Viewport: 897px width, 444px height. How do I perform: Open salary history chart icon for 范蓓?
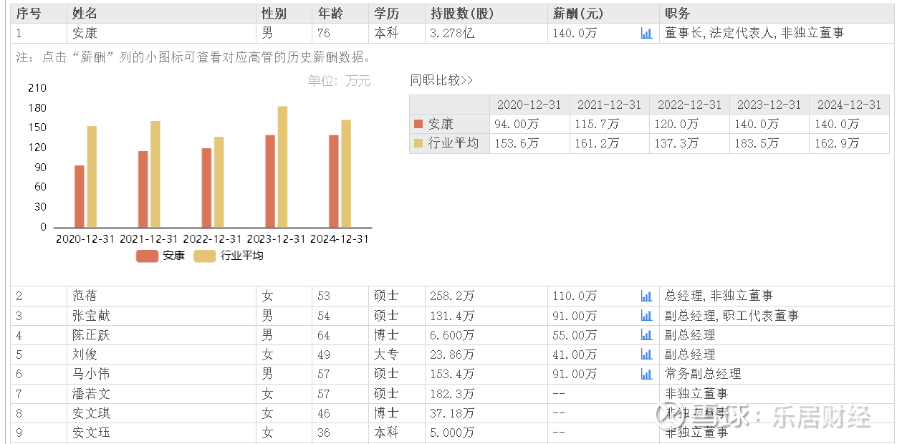click(x=646, y=296)
